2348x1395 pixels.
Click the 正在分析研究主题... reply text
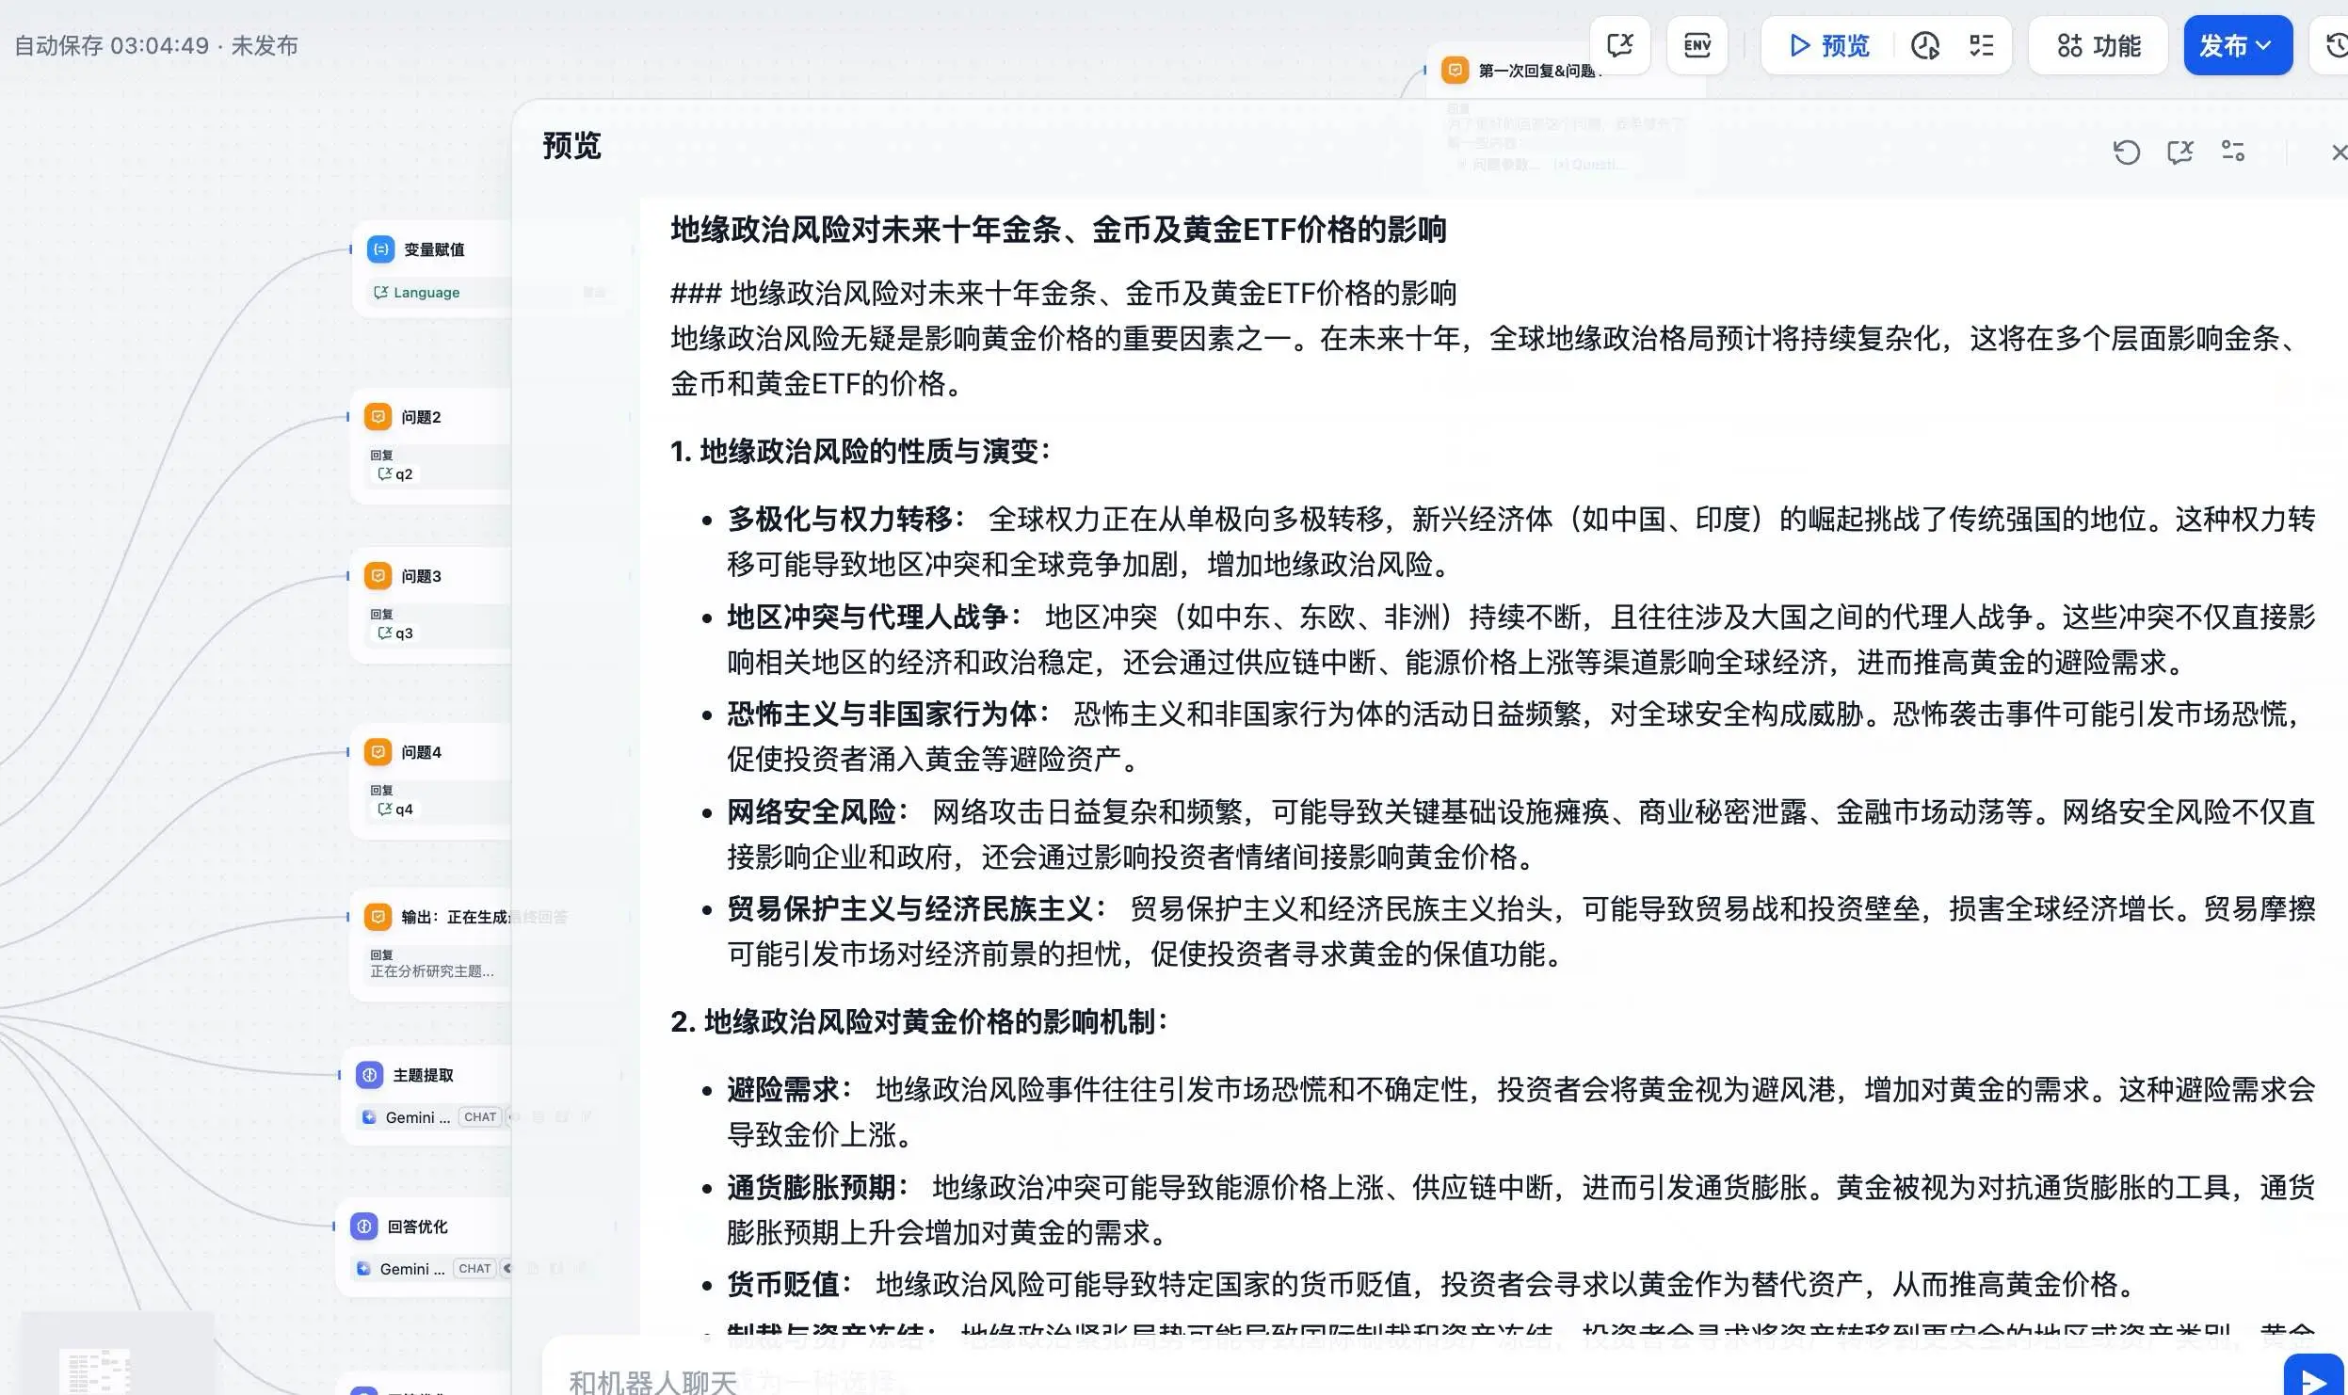click(432, 971)
